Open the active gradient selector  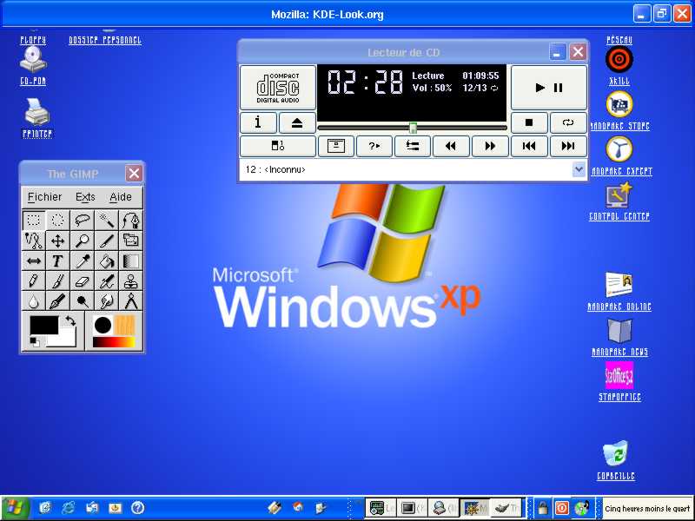[114, 342]
